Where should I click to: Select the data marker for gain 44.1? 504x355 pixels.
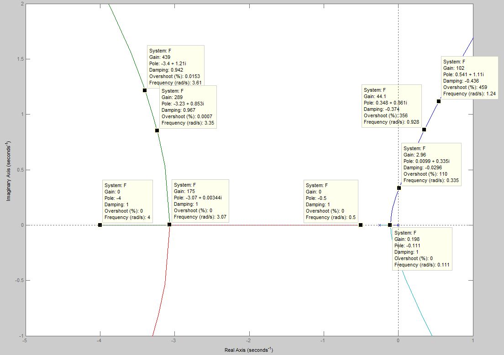pos(424,130)
